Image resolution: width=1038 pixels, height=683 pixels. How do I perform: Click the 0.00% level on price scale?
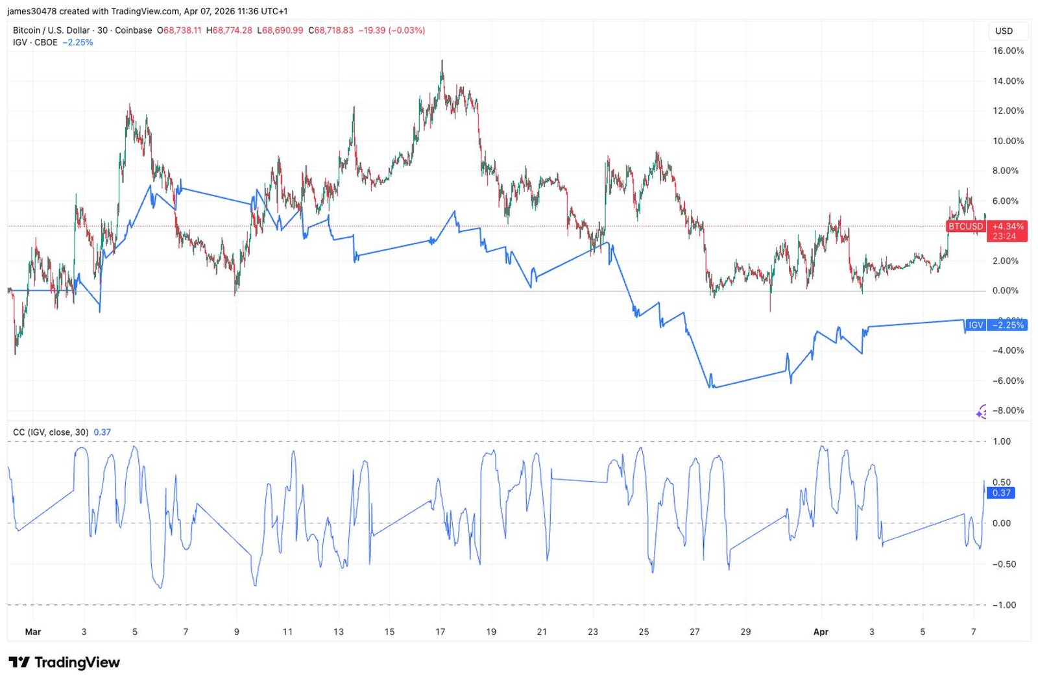pos(1005,290)
